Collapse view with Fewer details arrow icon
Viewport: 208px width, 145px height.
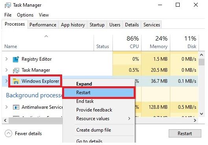coord(8,133)
